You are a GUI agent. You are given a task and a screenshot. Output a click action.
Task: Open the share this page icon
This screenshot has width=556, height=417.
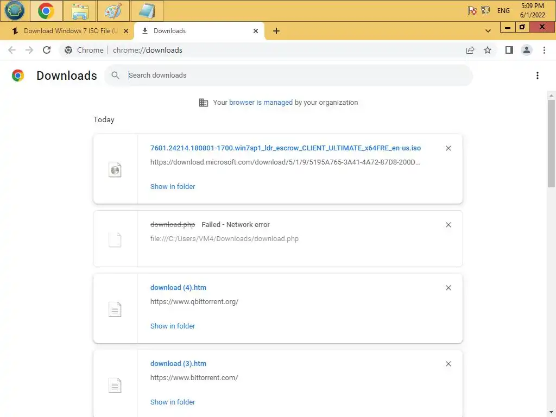tap(470, 50)
